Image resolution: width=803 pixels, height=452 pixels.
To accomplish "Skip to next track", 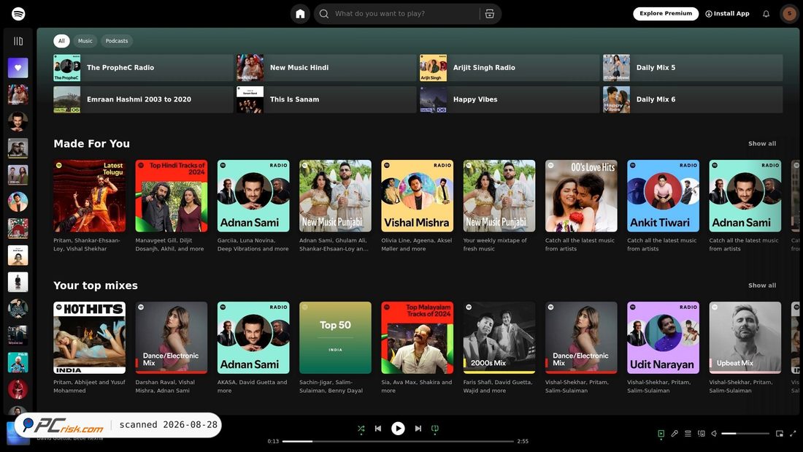I will click(418, 429).
